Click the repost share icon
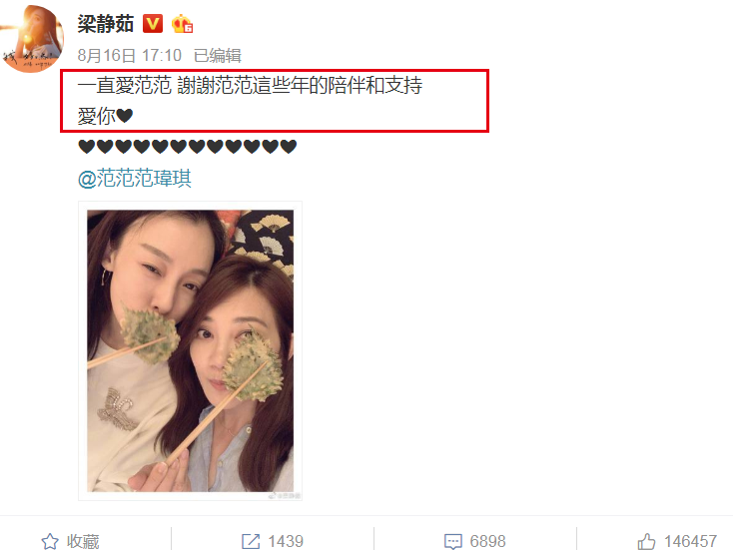Image resolution: width=733 pixels, height=550 pixels. pyautogui.click(x=251, y=541)
